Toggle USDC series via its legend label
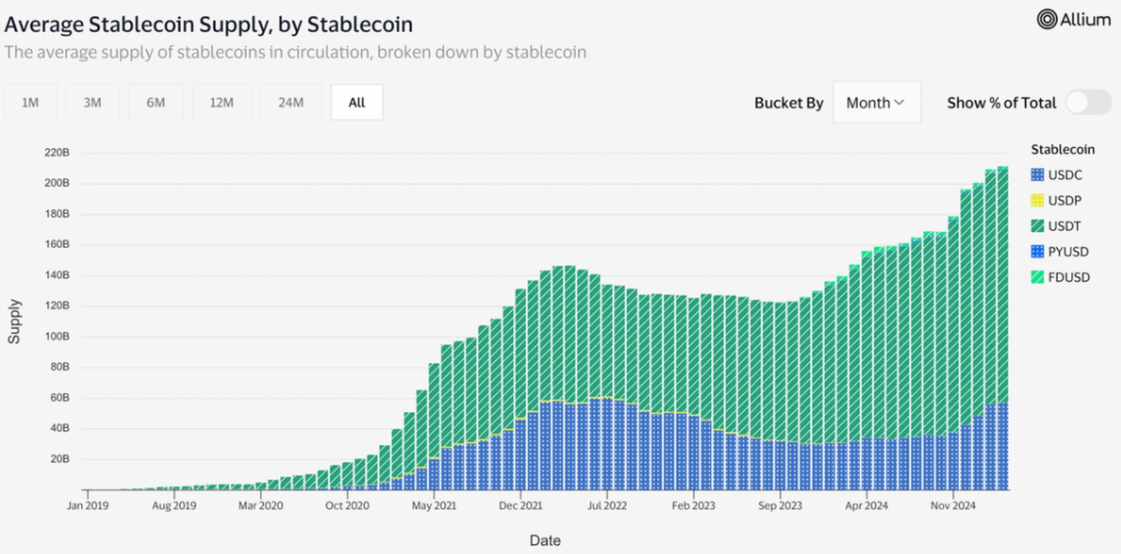 click(1066, 175)
